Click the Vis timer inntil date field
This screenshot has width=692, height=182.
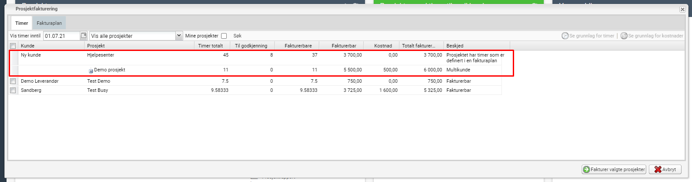(x=61, y=36)
